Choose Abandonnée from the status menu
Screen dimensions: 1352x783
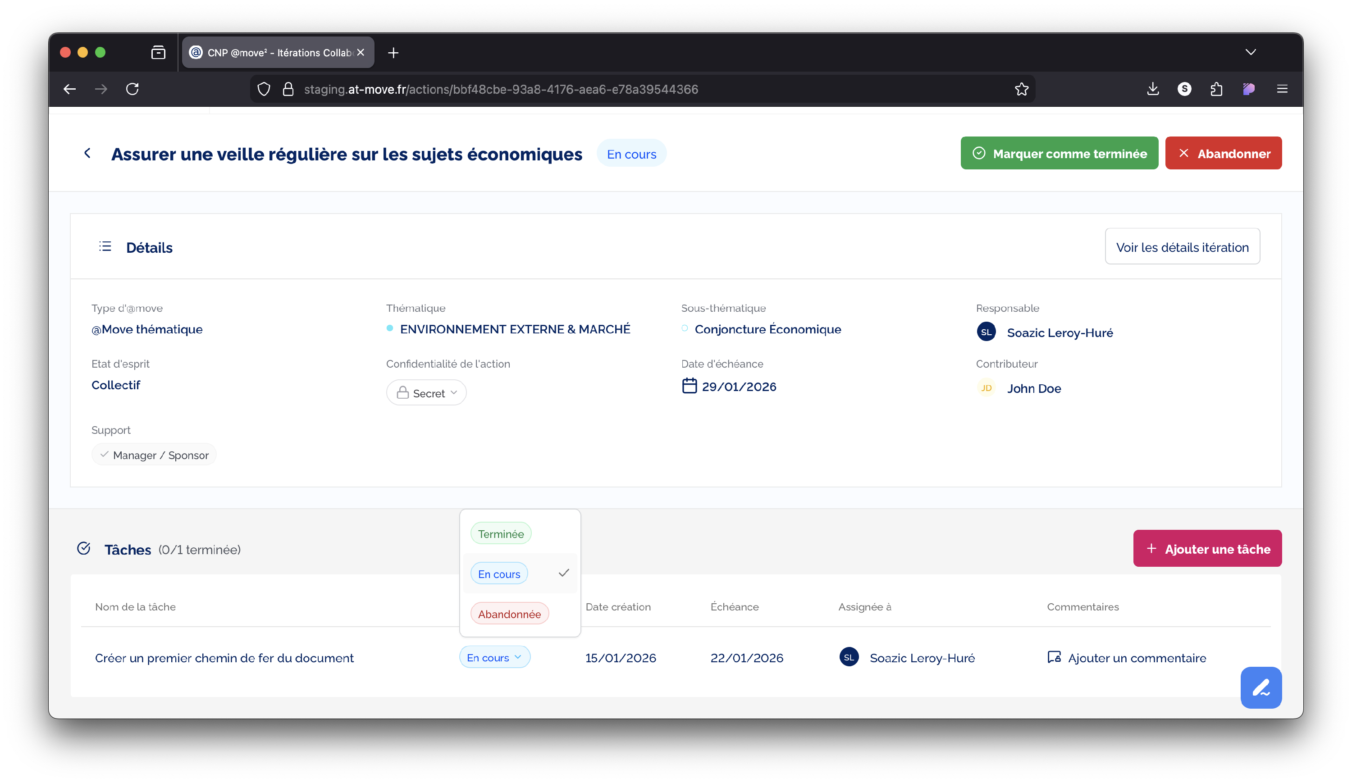[509, 614]
